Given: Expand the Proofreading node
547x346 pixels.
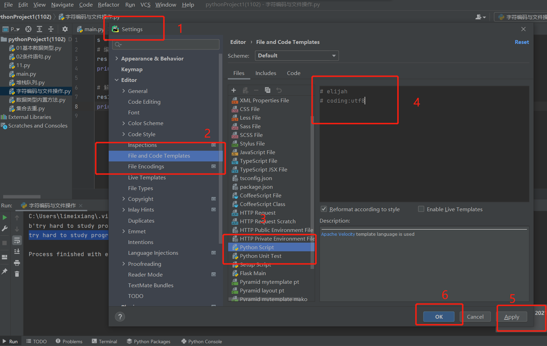Looking at the screenshot, I should (x=124, y=264).
